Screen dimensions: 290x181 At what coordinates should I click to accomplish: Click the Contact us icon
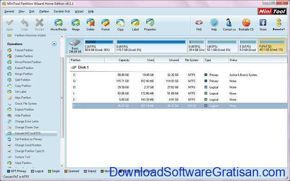point(229,25)
